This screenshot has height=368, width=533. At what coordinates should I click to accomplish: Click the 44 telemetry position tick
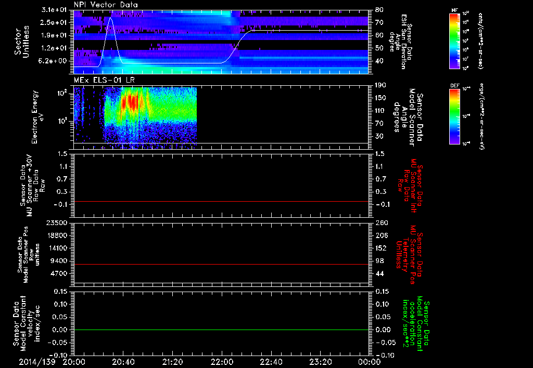point(379,273)
